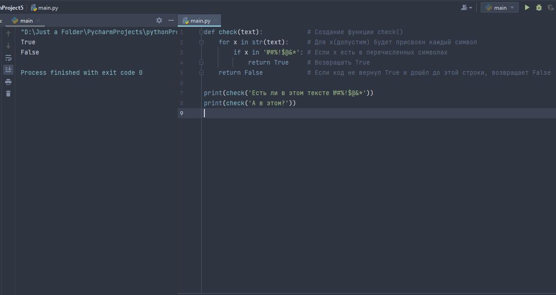Click the print statement on line 7
Image resolution: width=556 pixels, height=295 pixels.
289,93
